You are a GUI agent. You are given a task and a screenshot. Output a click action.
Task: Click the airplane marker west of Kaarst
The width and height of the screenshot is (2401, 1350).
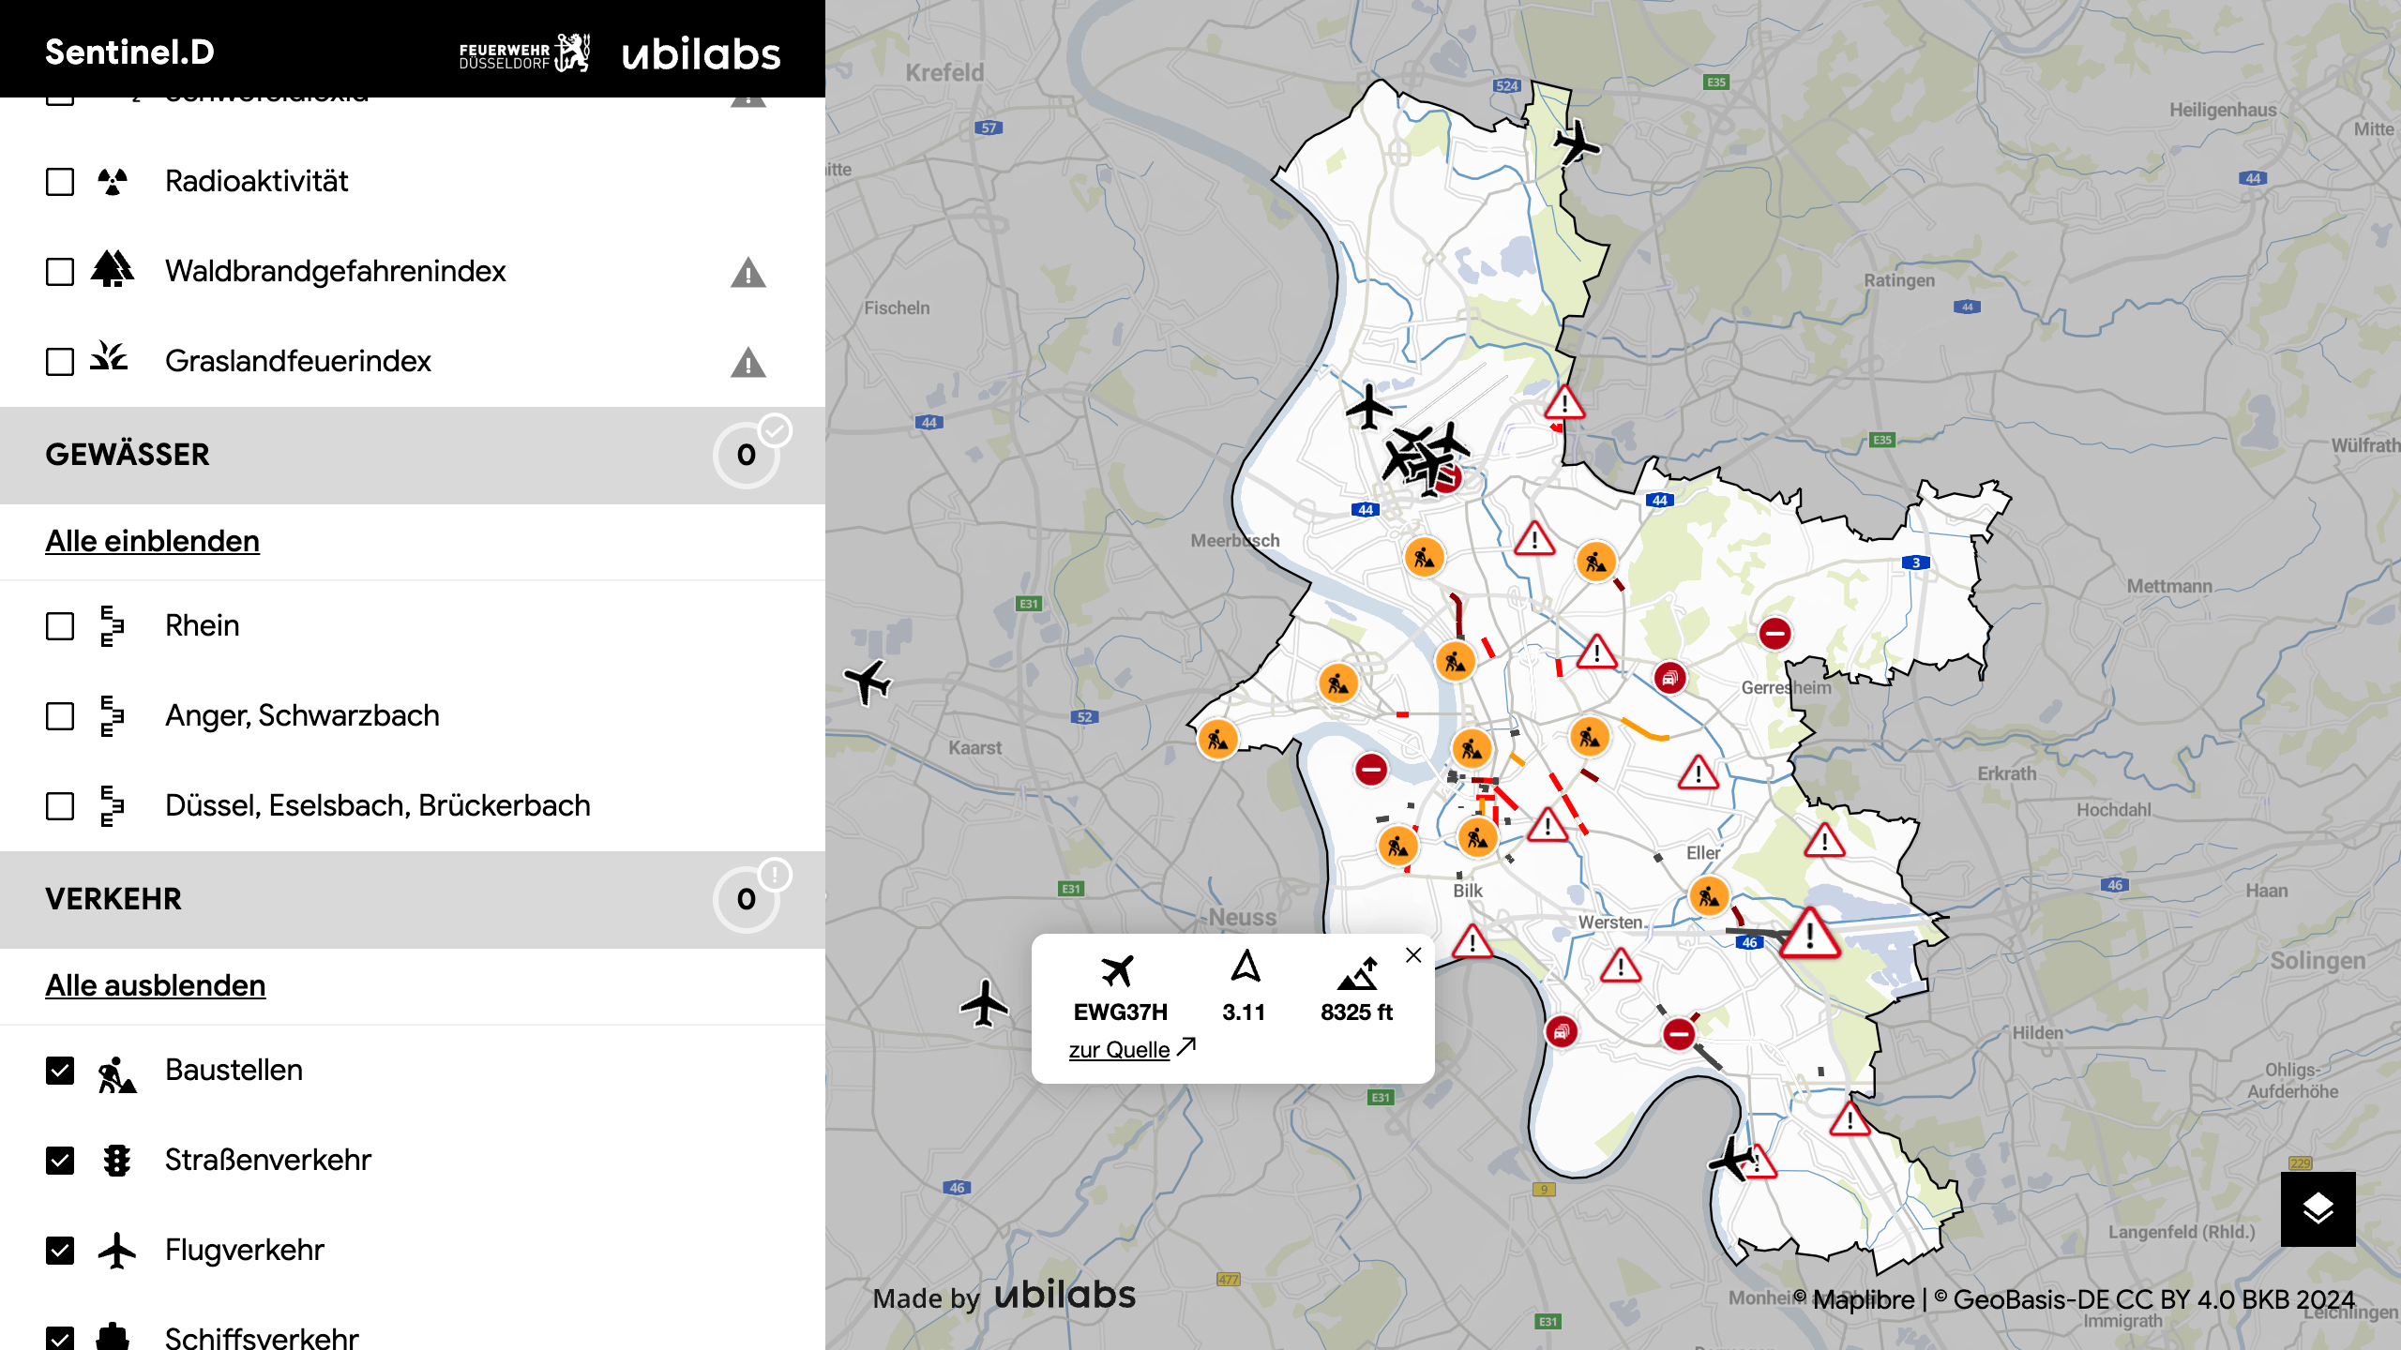[868, 682]
